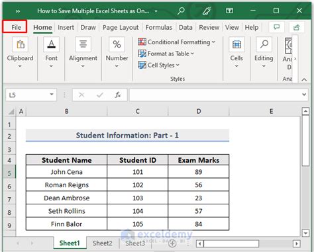
Task: Expand the formula bar chevron
Action: point(304,95)
